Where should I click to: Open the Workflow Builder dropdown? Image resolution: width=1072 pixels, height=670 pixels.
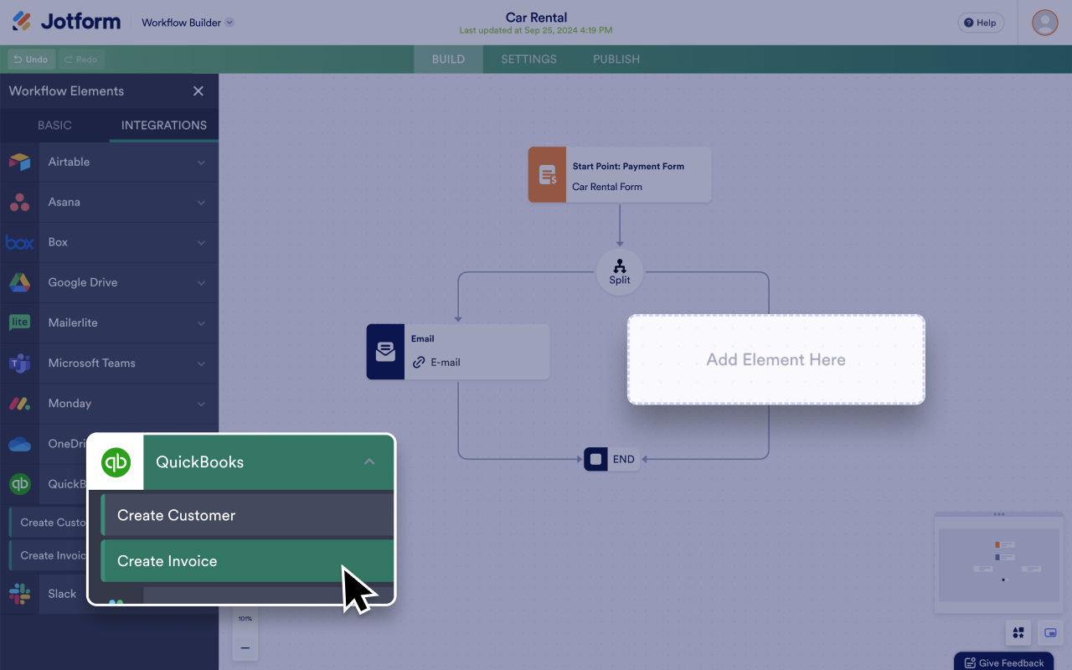coord(188,23)
